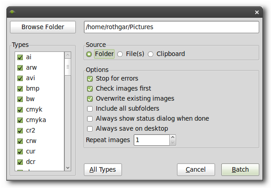Decrease Repeat images with down arrow
This screenshot has height=189, width=272.
(x=173, y=143)
